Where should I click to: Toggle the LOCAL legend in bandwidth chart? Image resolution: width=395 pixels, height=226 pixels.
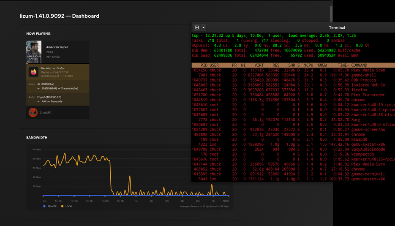pos(67,206)
